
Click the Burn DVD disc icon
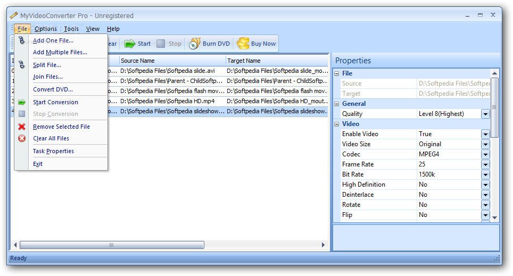195,44
